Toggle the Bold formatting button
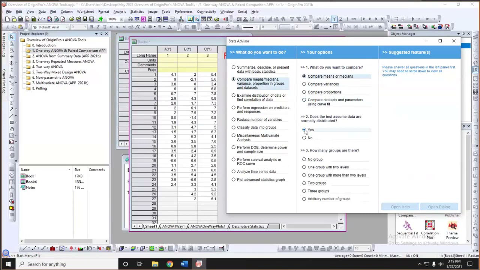 tap(91, 27)
